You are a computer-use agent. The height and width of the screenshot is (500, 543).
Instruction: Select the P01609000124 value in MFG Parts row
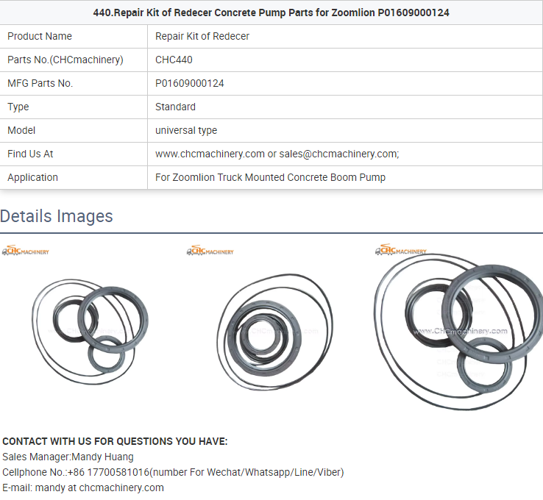tap(190, 83)
